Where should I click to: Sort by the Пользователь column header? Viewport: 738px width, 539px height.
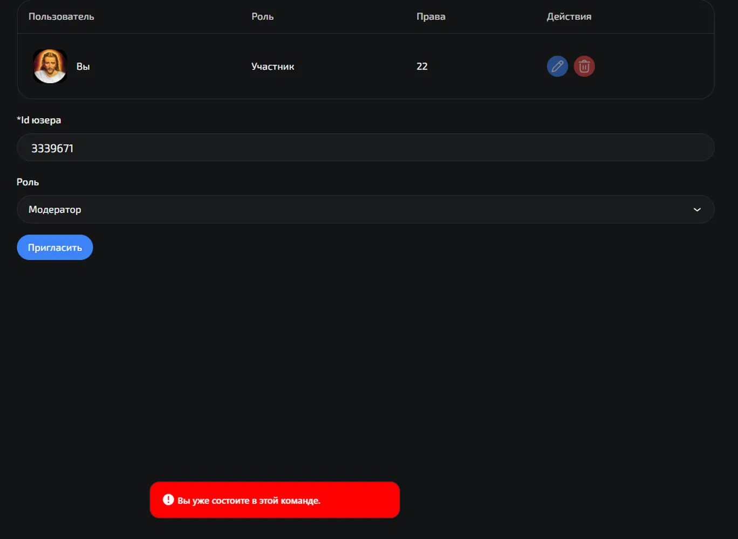point(61,17)
